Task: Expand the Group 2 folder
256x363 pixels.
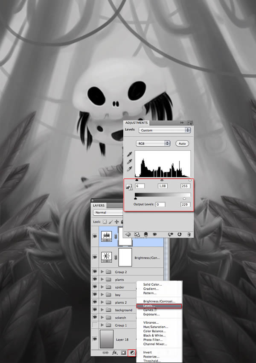Action: [102, 272]
